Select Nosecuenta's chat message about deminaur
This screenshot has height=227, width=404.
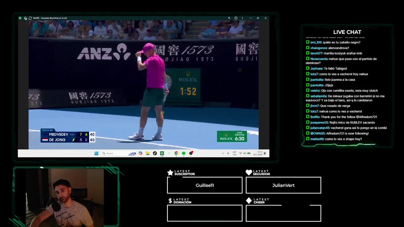click(341, 61)
